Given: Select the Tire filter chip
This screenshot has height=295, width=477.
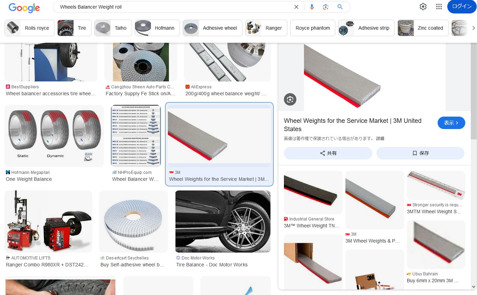Looking at the screenshot, I should (x=74, y=28).
